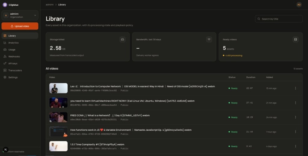Click the Library grid icon in sidebar
This screenshot has width=308, height=156.
point(5,36)
